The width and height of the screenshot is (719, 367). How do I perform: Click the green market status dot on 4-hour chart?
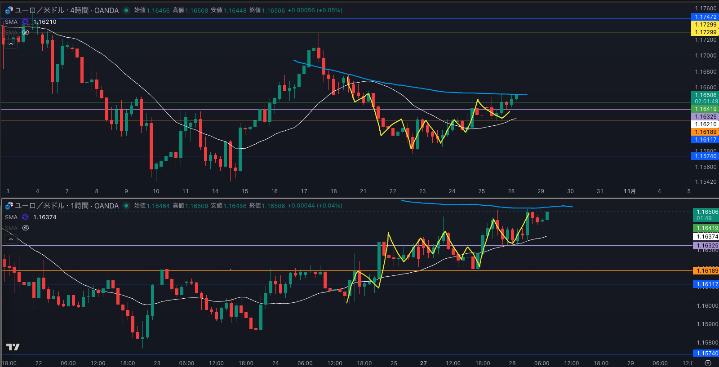point(126,10)
